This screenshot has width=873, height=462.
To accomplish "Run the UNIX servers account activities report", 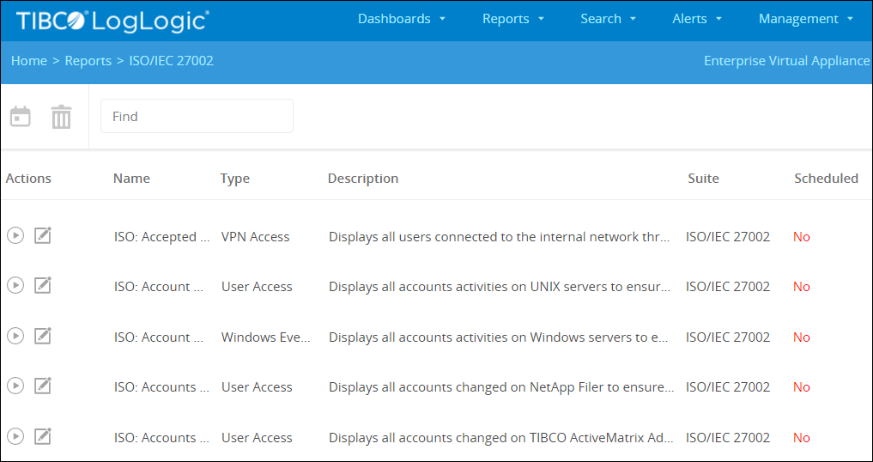I will pos(15,285).
